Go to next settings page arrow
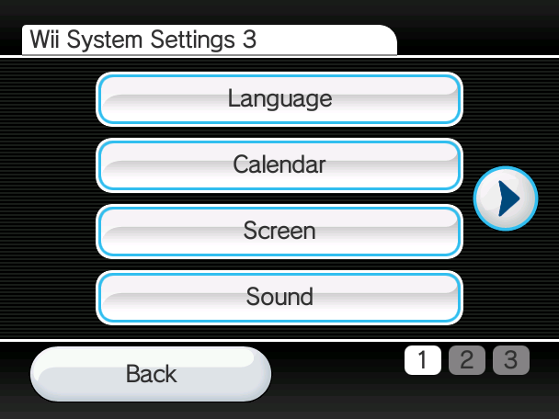This screenshot has width=559, height=419. [x=506, y=198]
